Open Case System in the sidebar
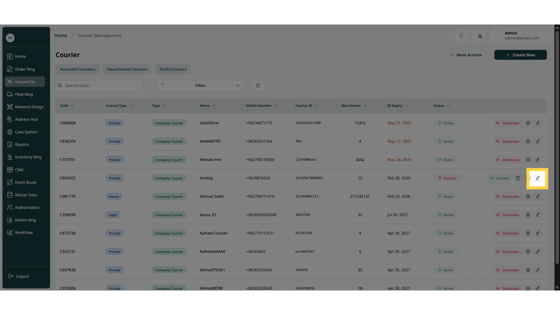This screenshot has height=315, width=560. [x=25, y=132]
